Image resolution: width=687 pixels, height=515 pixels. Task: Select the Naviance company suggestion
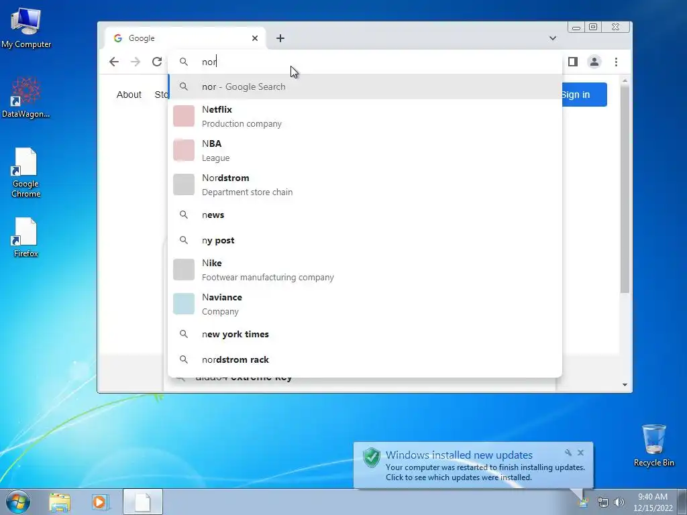pos(364,304)
